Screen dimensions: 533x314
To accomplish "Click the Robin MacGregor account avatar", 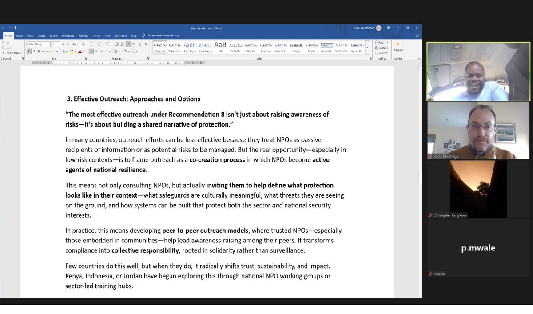I will pos(378,28).
